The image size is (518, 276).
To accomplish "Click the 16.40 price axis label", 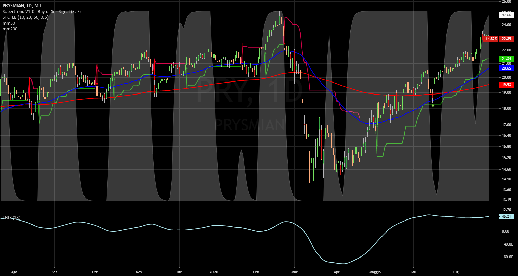I will 506,135.
